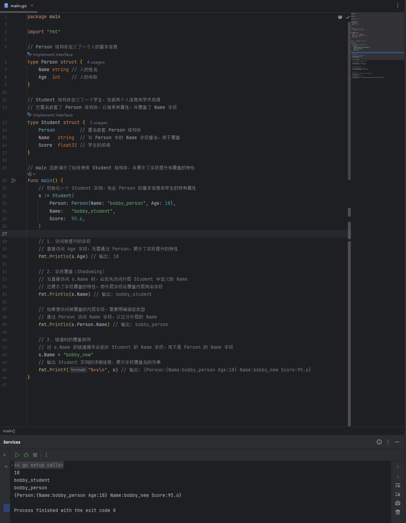Clear console with trash icon
This screenshot has width=406, height=523.
[x=398, y=512]
